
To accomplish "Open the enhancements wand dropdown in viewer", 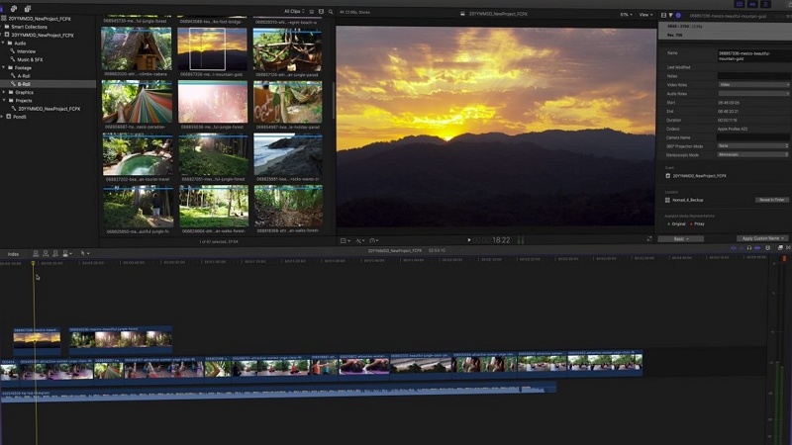I will coord(360,241).
